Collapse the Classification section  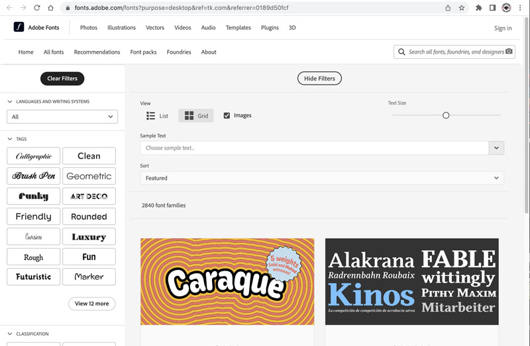point(10,333)
